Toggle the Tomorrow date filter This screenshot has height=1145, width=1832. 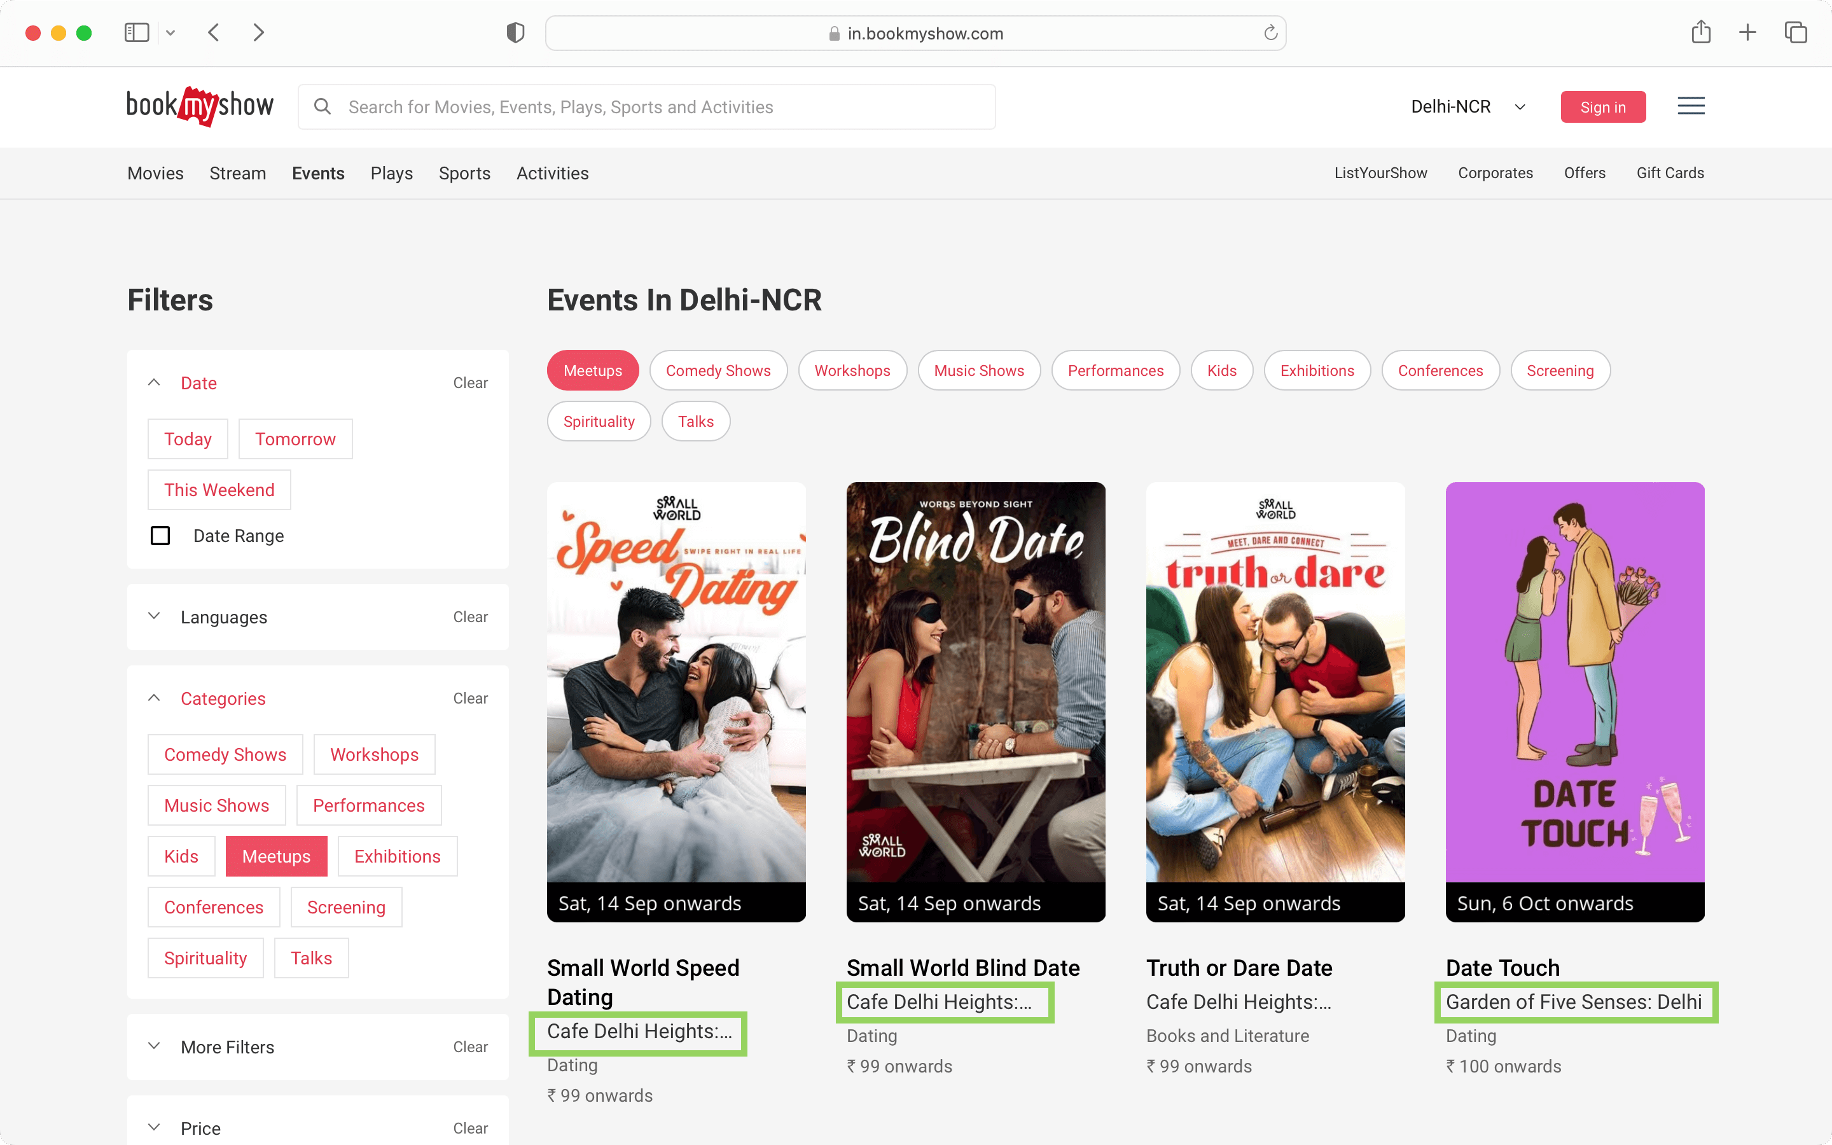pos(295,439)
